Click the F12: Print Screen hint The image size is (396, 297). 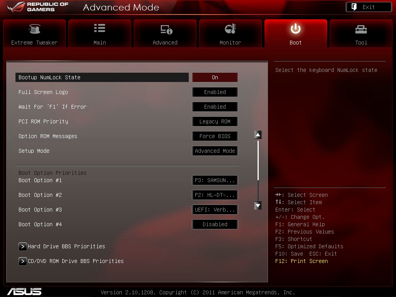click(x=302, y=261)
